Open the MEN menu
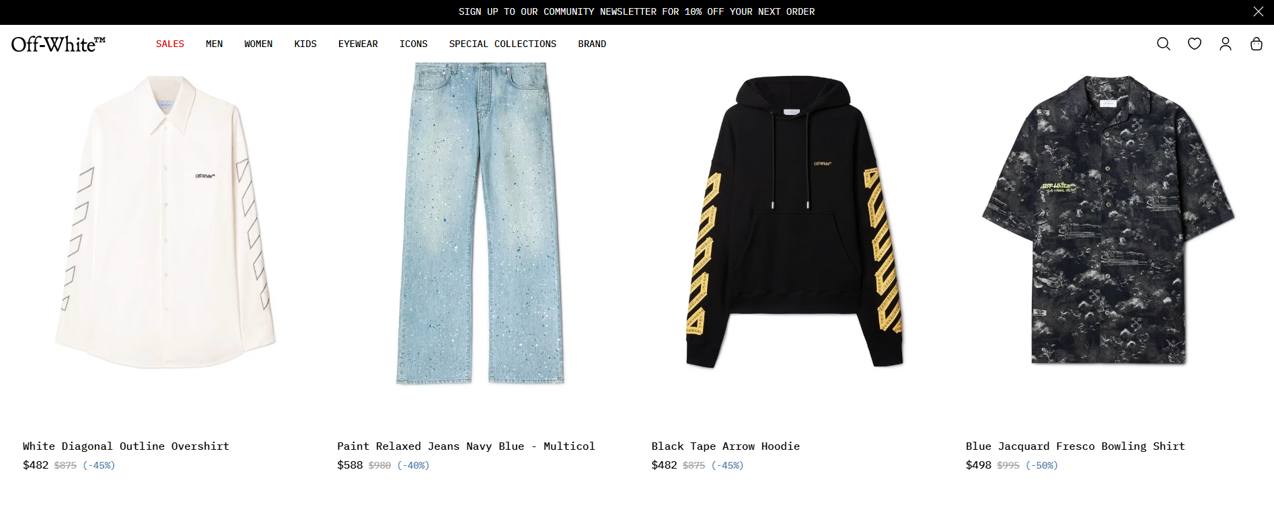This screenshot has width=1274, height=515. [x=214, y=44]
